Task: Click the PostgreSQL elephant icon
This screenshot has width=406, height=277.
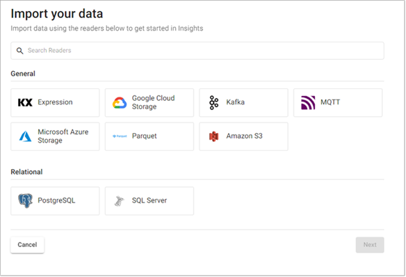Action: 25,200
